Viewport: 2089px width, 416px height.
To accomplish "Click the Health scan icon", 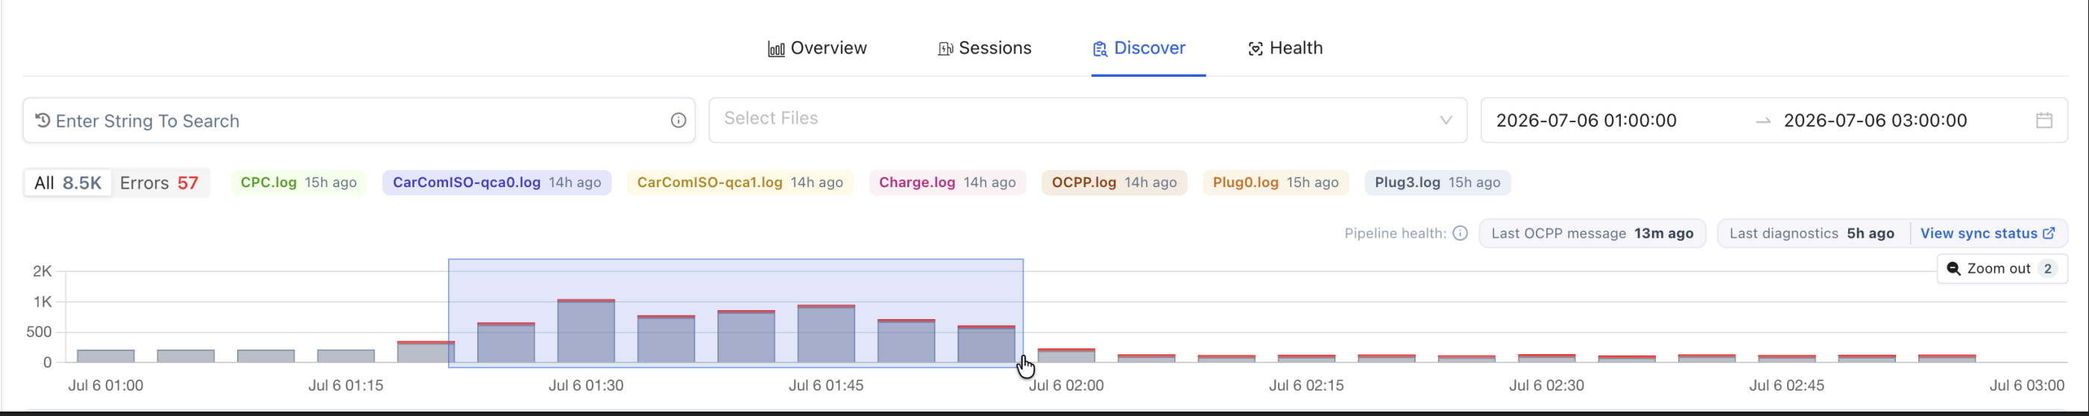I will coord(1255,48).
